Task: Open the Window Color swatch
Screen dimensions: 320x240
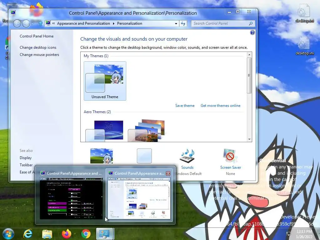Action: pos(144,156)
